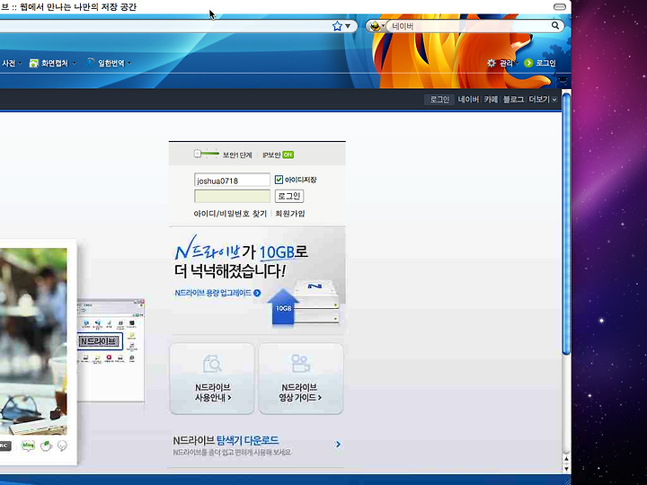This screenshot has height=485, width=647.
Task: Expand the 일한번역 dropdown arrow
Action: (x=129, y=63)
